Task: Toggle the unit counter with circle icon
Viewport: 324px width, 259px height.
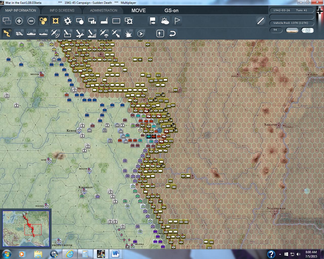Action: pos(80,21)
